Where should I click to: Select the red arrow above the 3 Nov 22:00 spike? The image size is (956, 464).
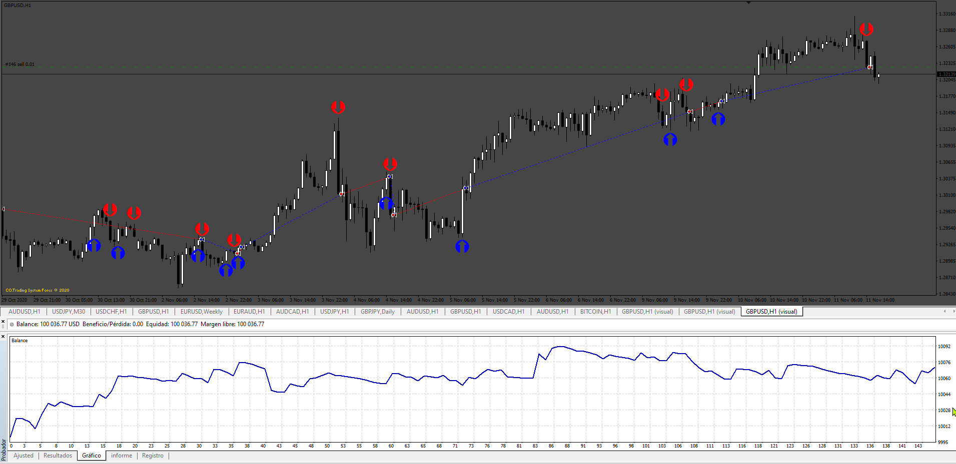(x=338, y=107)
